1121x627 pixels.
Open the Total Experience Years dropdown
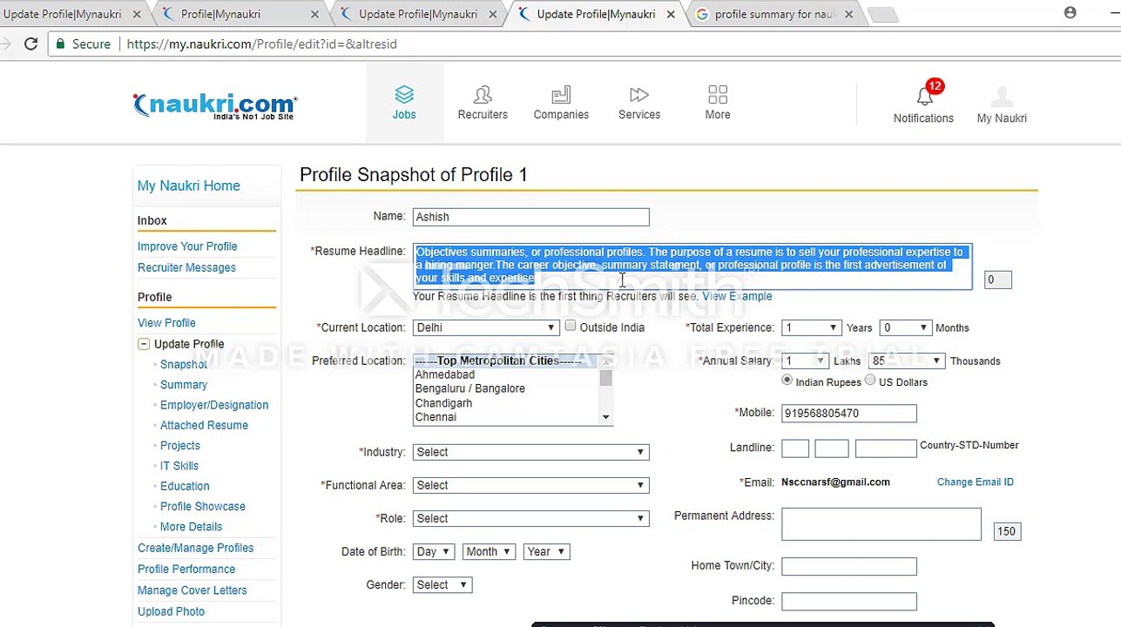[x=812, y=327]
